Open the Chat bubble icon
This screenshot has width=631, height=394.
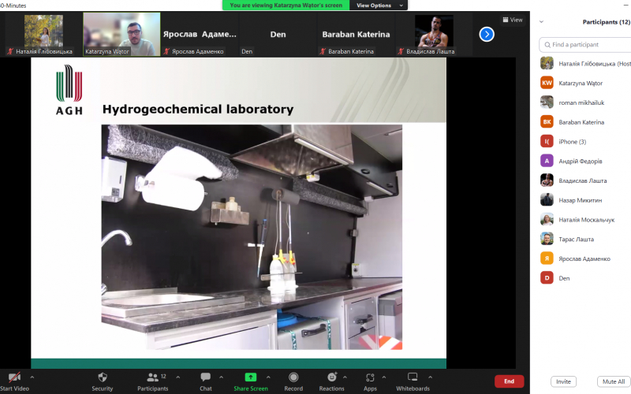click(206, 377)
